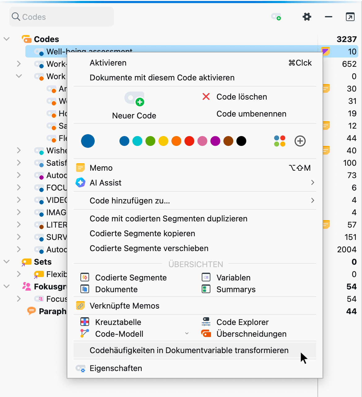
Task: Click the Memo note icon in menu
Action: click(x=80, y=168)
